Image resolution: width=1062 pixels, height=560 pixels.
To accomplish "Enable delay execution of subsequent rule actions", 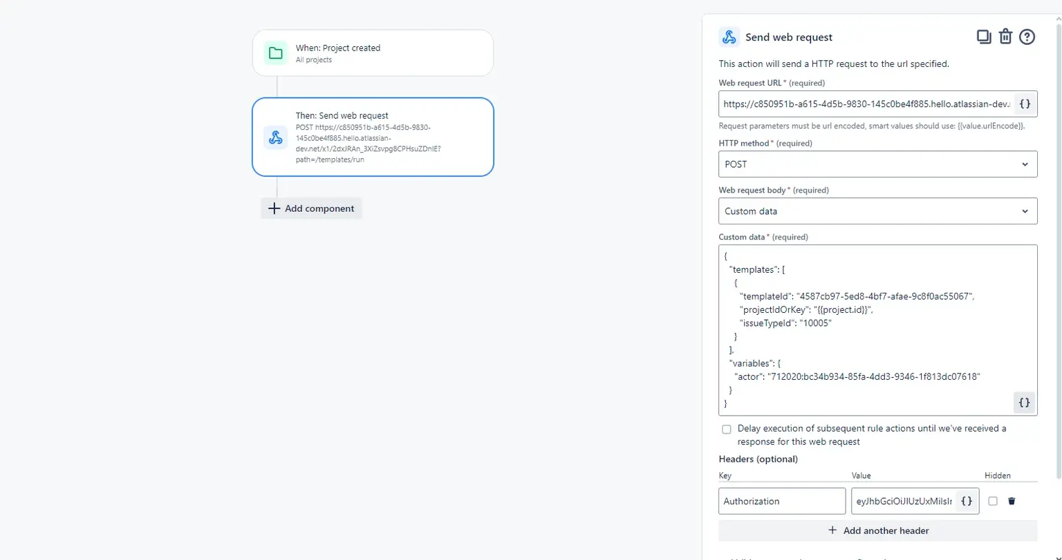I will [726, 429].
